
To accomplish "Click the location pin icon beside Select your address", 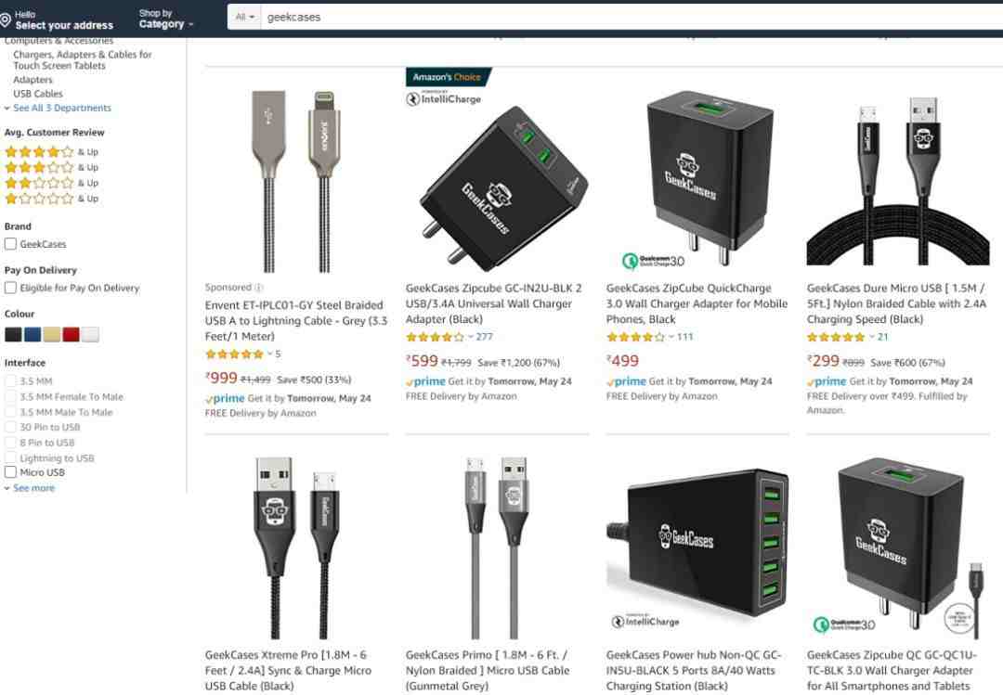I will click(x=6, y=20).
